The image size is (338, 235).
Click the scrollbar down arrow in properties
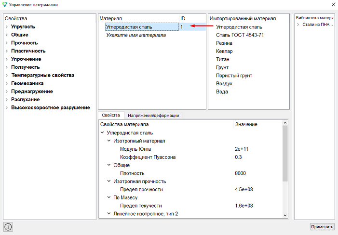pyautogui.click(x=285, y=215)
